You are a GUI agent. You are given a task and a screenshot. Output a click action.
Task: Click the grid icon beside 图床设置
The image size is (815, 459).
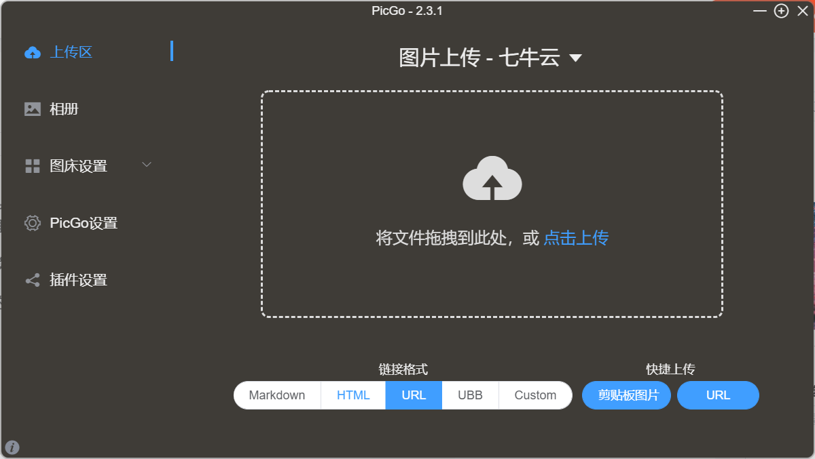(33, 166)
